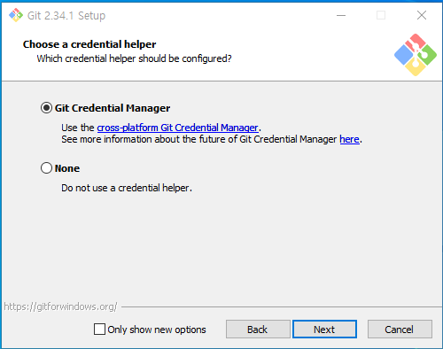Click the large Git logo in the header

pyautogui.click(x=416, y=55)
